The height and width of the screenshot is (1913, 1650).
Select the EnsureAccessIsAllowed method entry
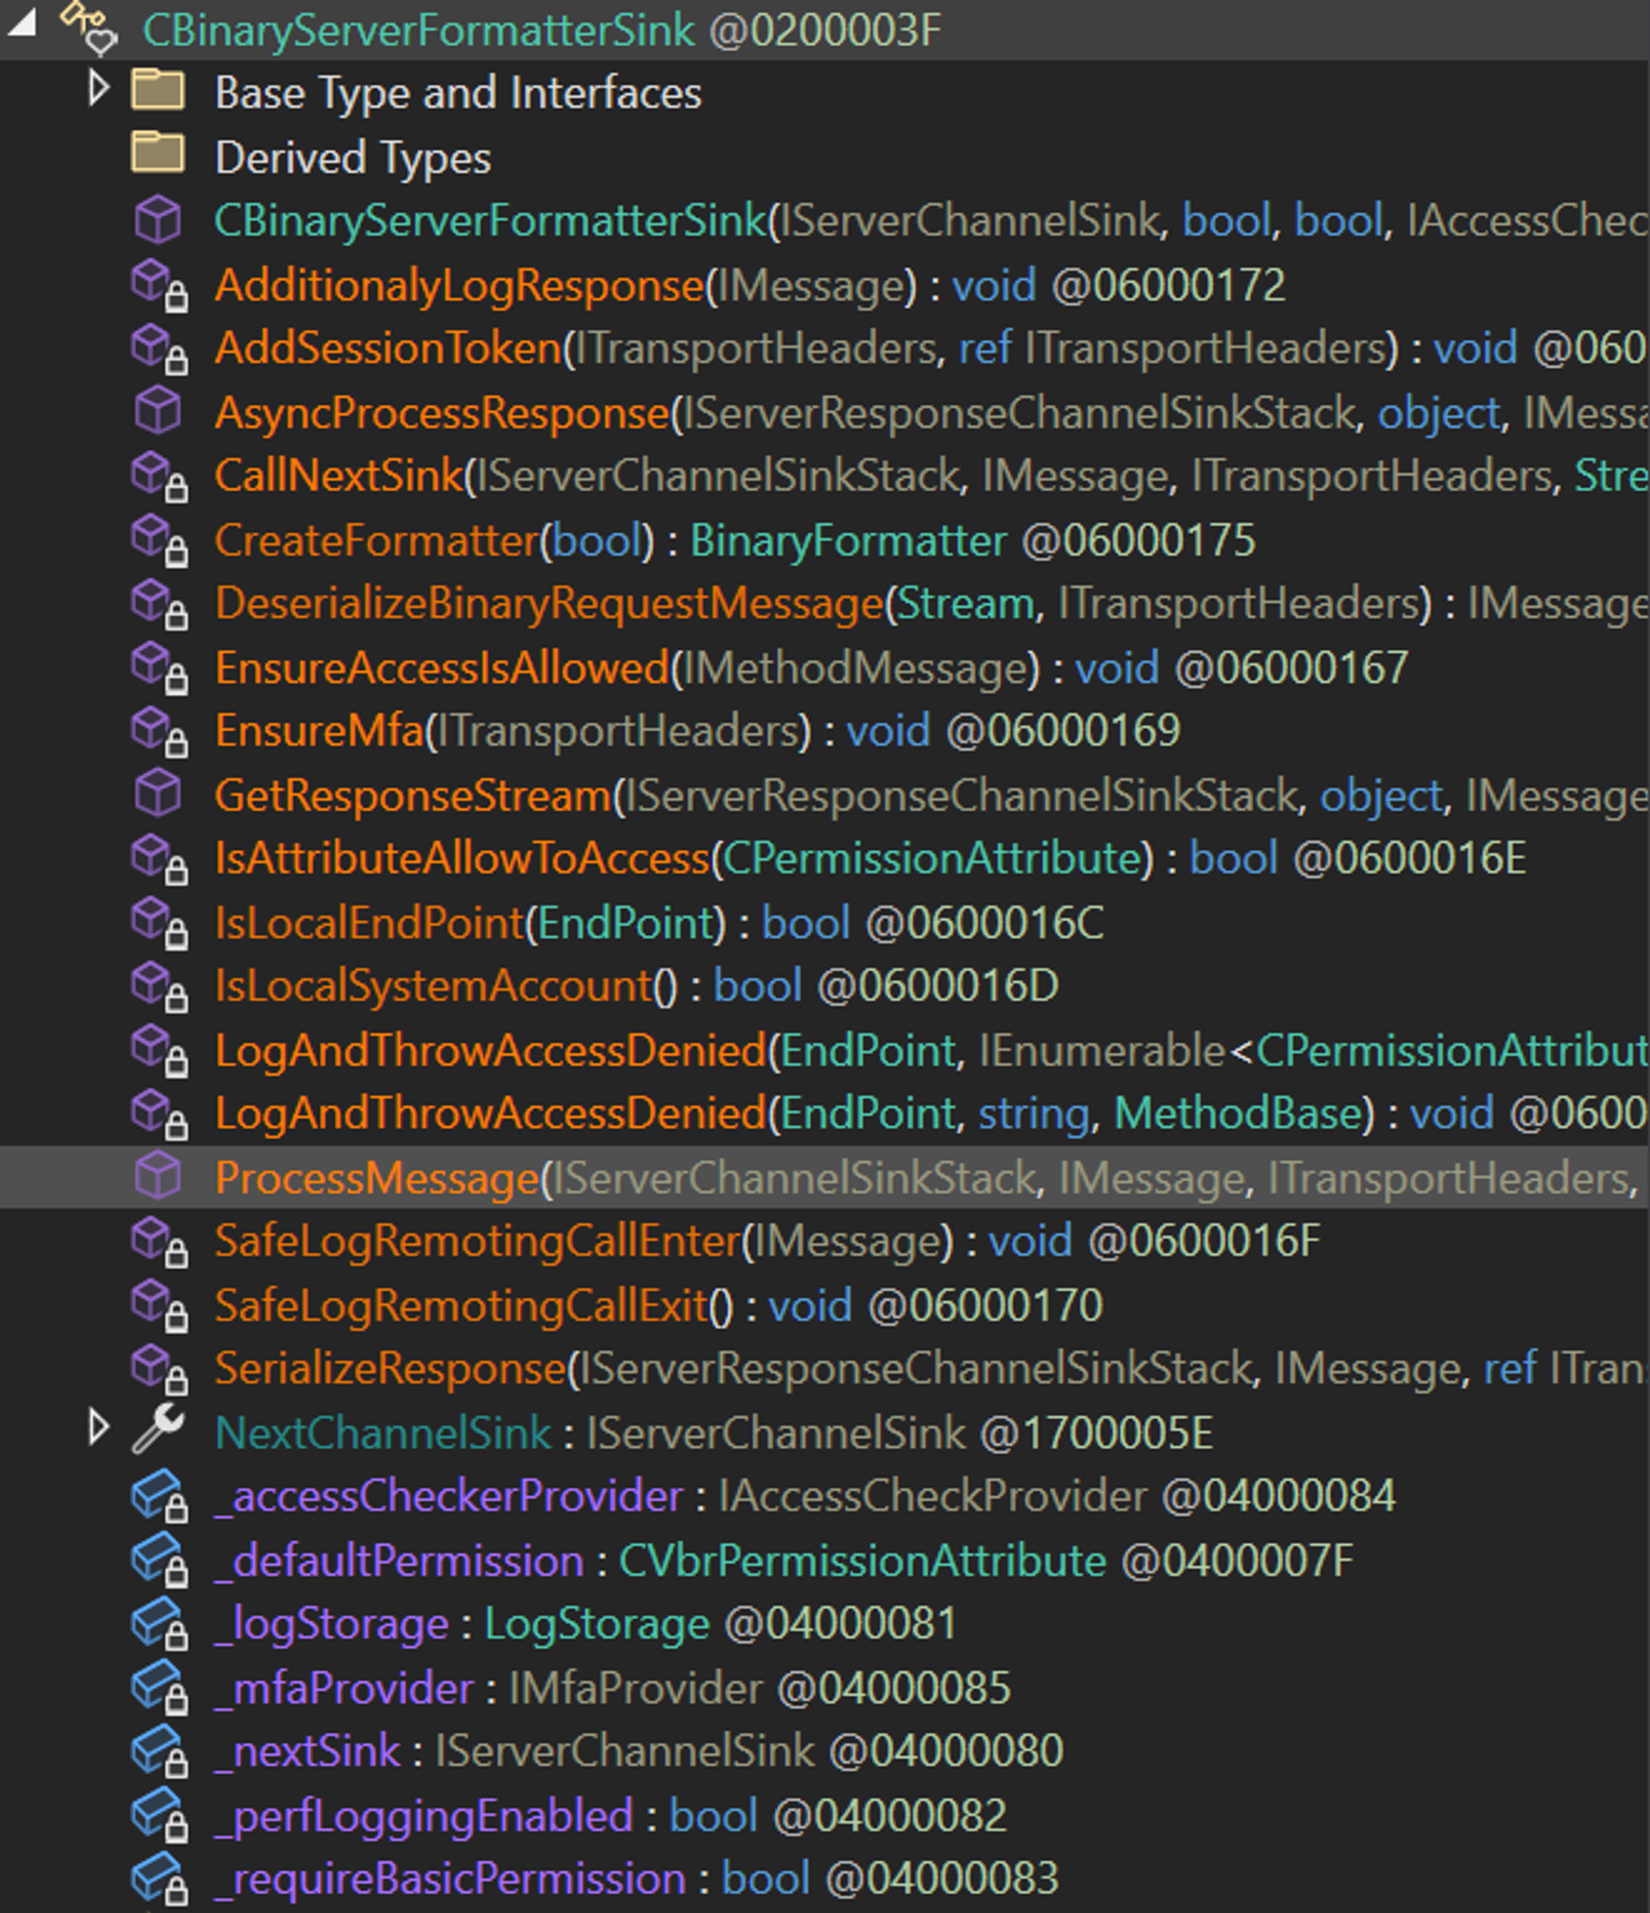(x=441, y=668)
